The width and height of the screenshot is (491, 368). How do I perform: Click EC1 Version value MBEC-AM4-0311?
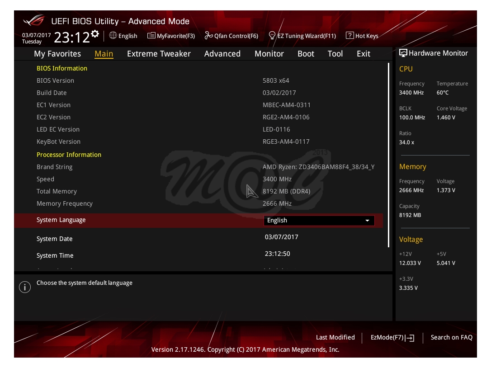click(286, 105)
